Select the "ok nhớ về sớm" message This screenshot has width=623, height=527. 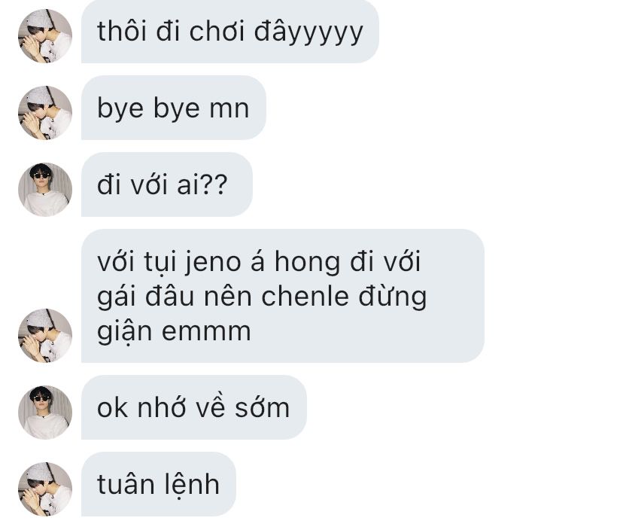pos(194,407)
